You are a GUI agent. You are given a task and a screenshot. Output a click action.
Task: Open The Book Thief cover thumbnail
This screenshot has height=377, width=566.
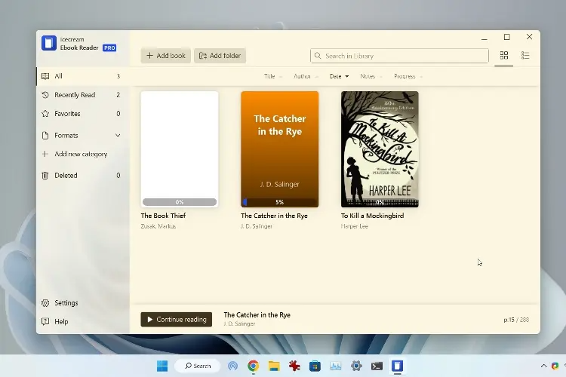point(180,149)
